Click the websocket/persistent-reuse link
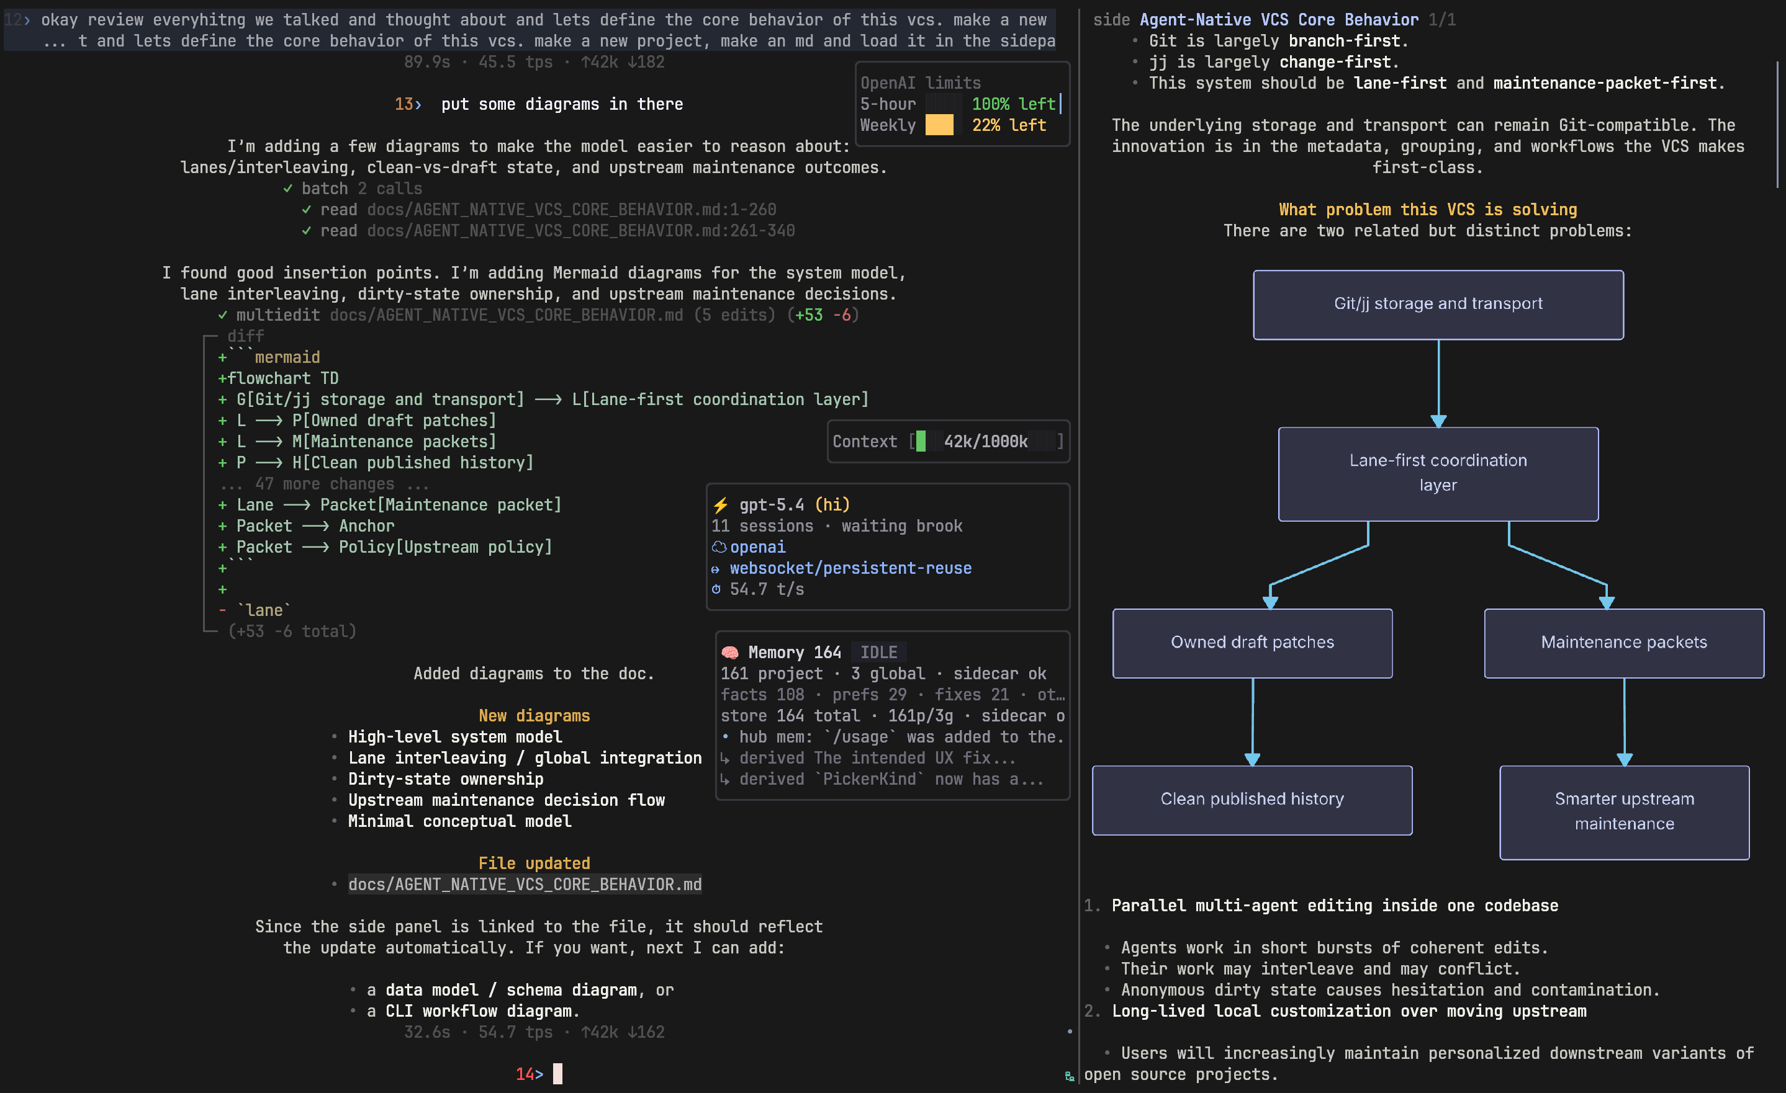 coord(850,568)
